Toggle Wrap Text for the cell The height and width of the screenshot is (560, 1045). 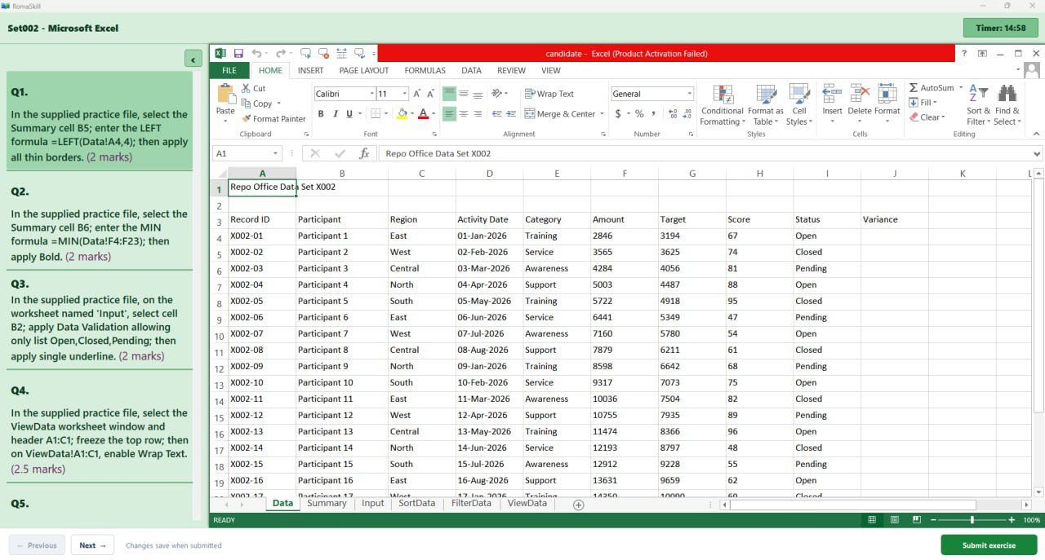pyautogui.click(x=549, y=94)
